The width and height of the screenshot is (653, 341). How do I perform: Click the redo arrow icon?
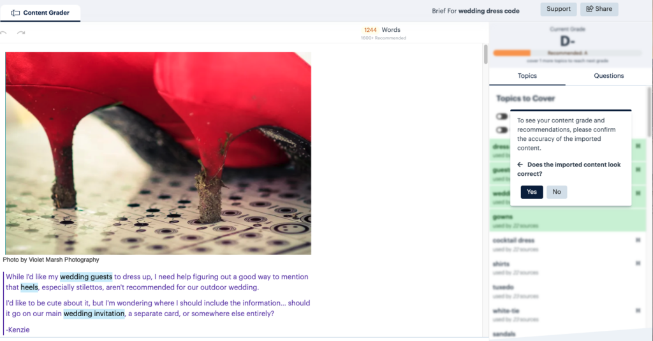point(21,33)
